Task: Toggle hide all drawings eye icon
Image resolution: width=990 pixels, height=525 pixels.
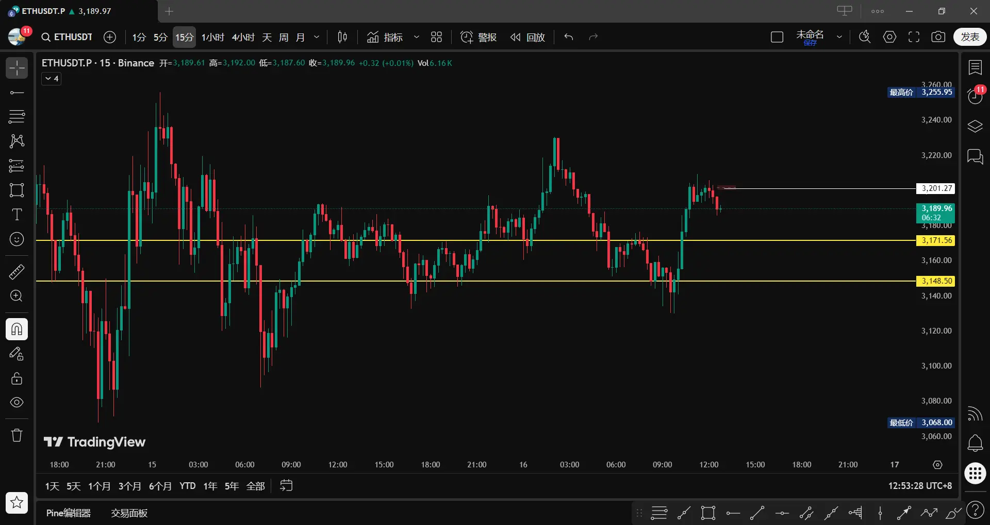Action: click(16, 402)
